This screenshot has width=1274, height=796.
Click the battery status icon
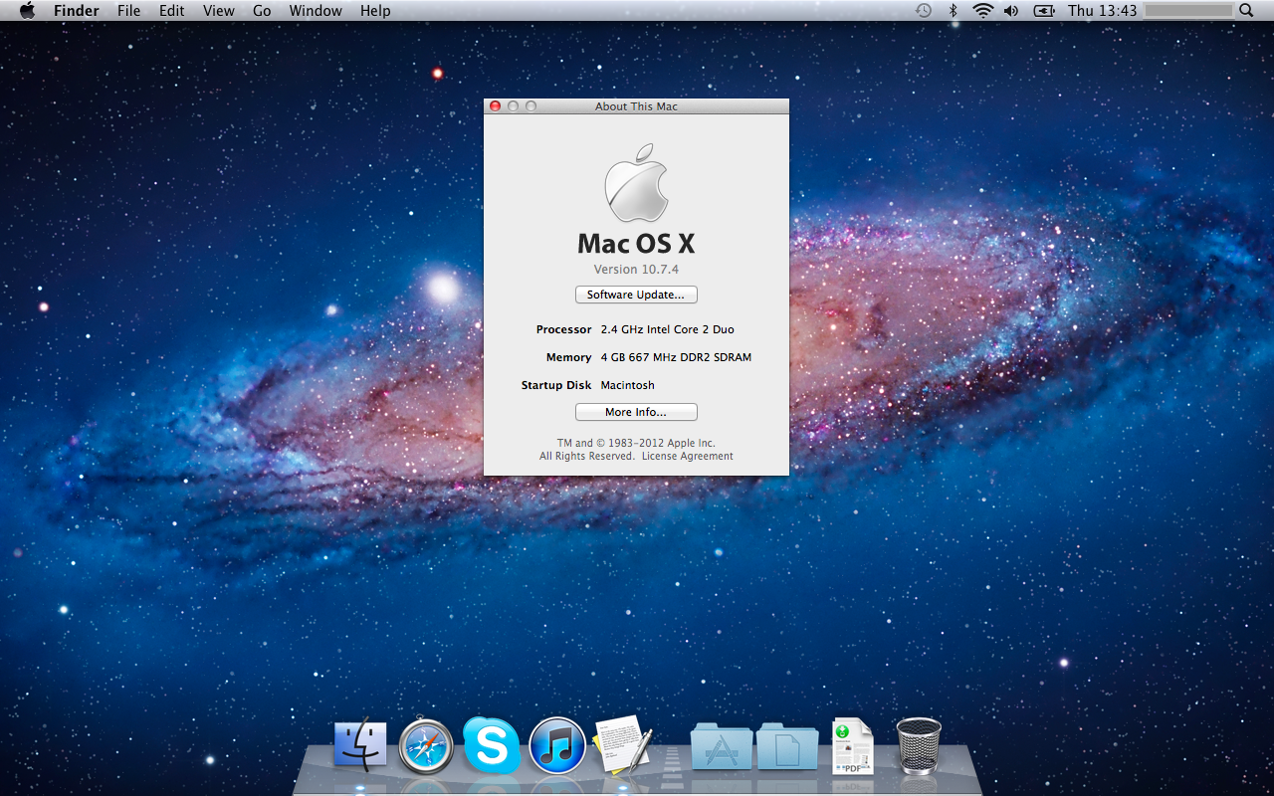click(1044, 11)
